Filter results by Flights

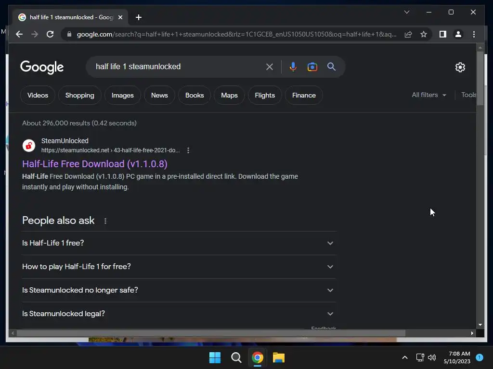265,95
